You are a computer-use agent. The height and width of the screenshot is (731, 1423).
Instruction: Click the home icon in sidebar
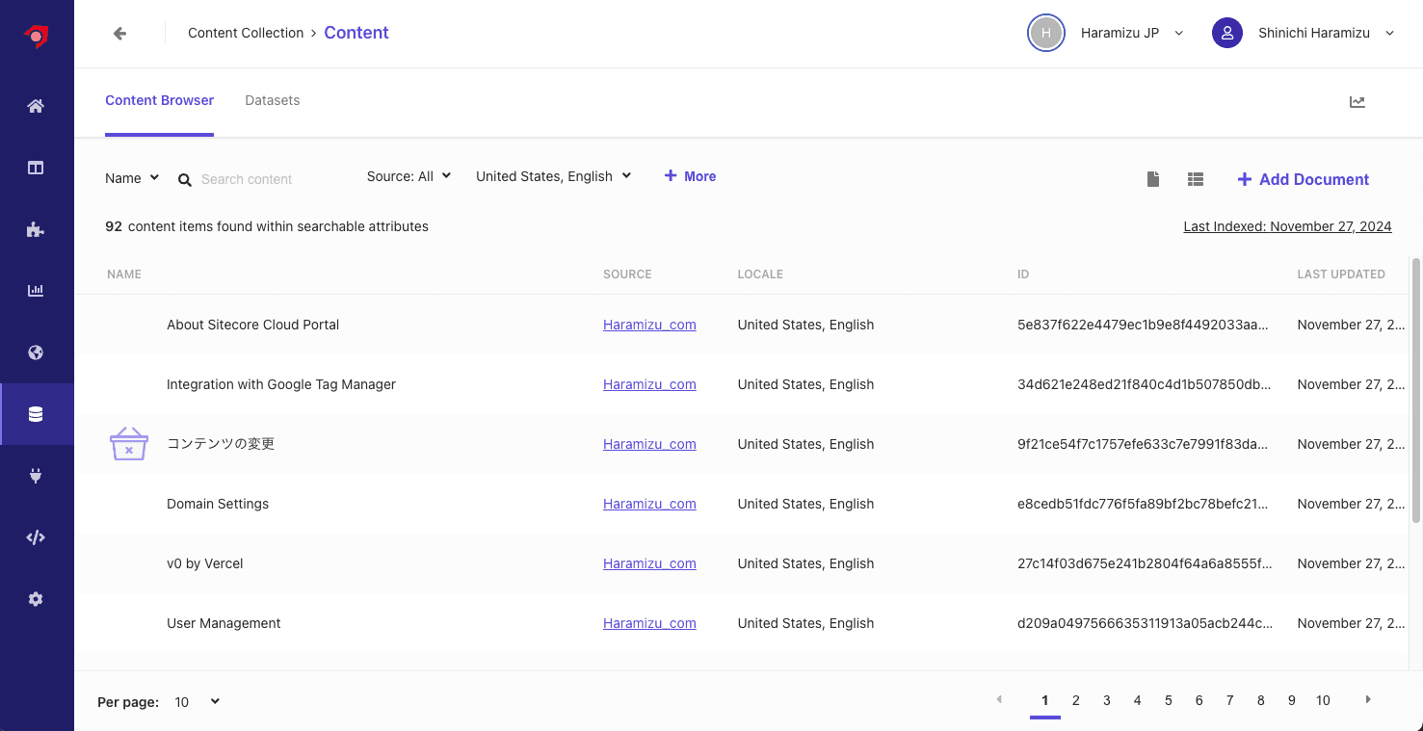(x=36, y=106)
